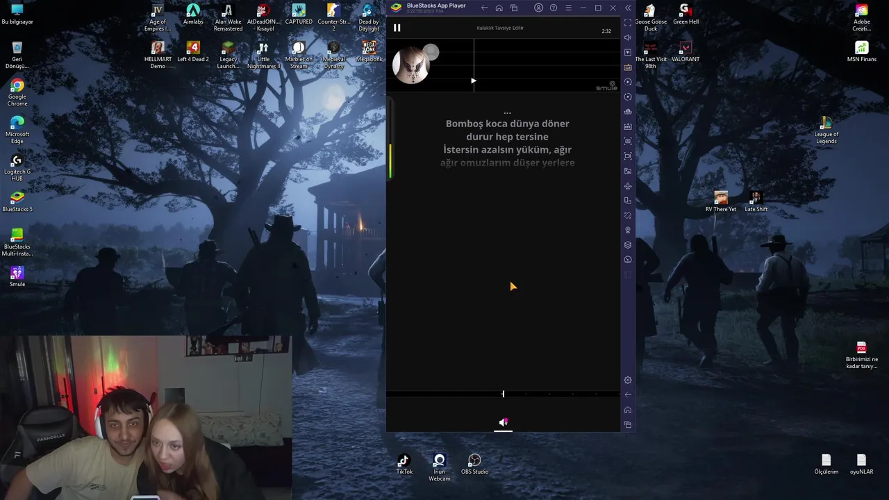Viewport: 889px width, 500px height.
Task: Select the Legacy Launcher desktop icon
Action: click(x=228, y=55)
